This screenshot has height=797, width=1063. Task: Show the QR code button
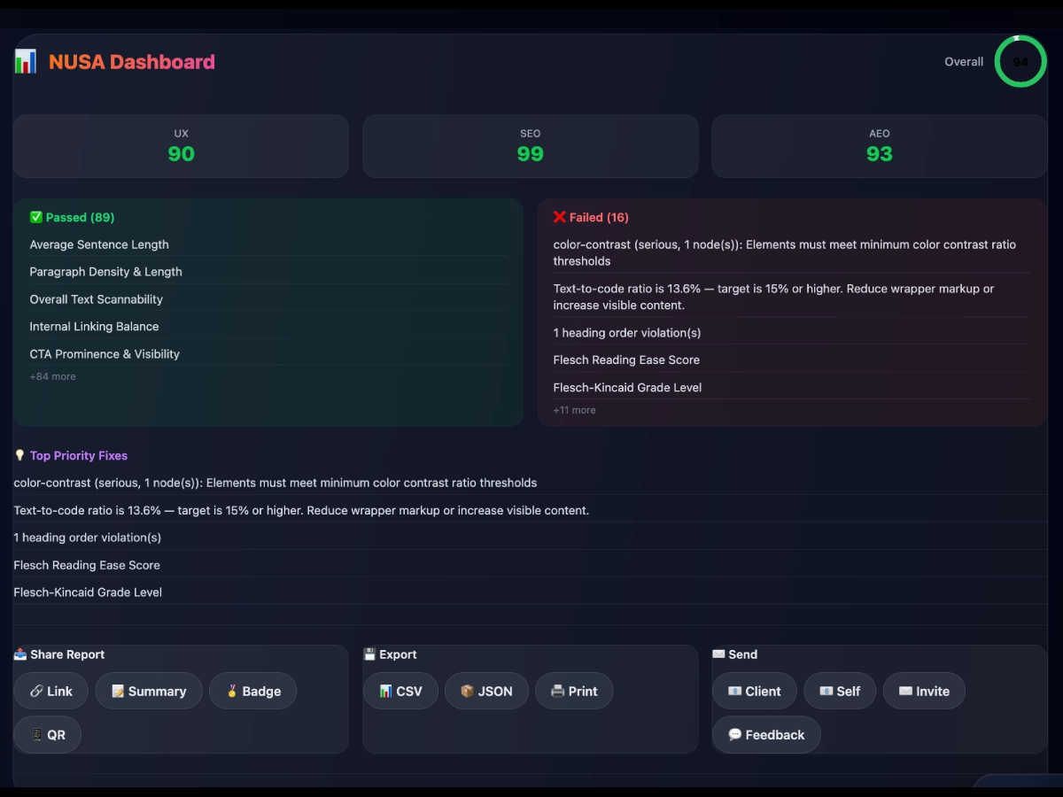(48, 735)
